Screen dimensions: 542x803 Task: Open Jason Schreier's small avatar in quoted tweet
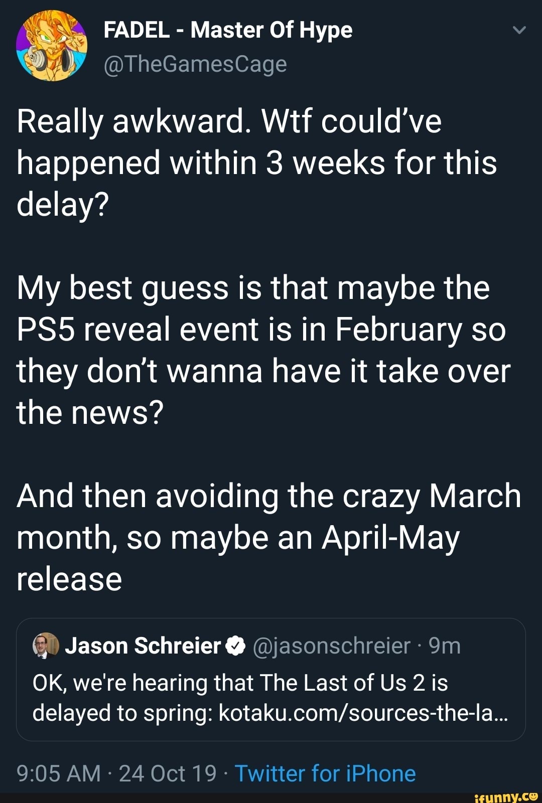tap(46, 646)
